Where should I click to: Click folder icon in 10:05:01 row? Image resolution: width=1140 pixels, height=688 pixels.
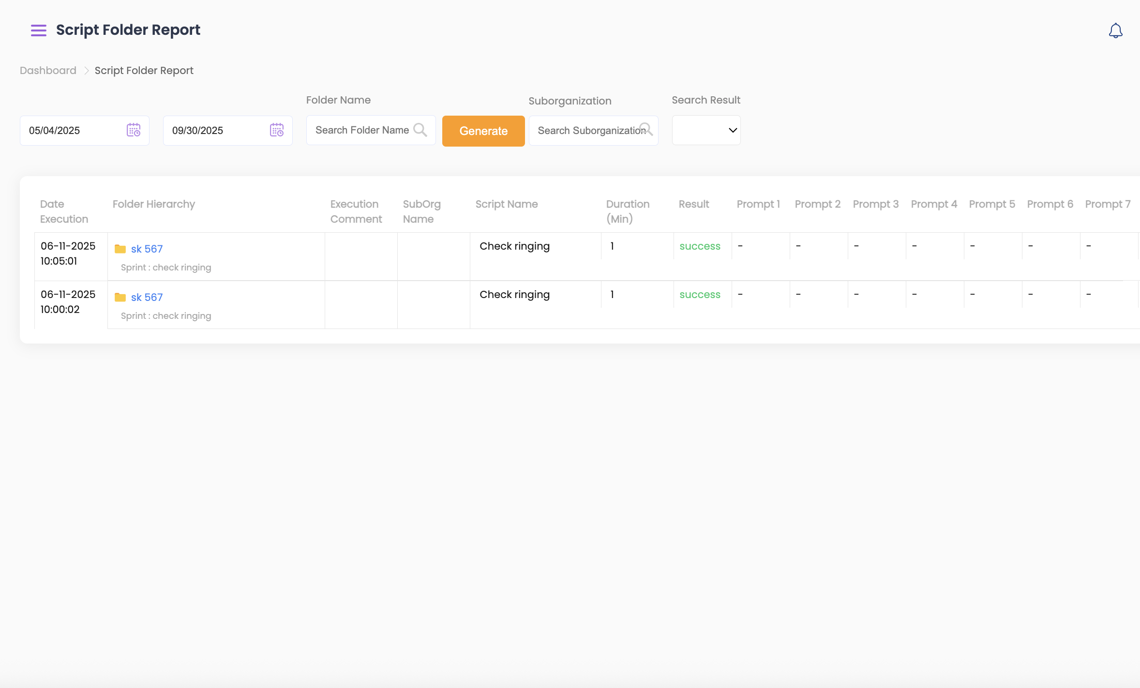[x=120, y=249]
